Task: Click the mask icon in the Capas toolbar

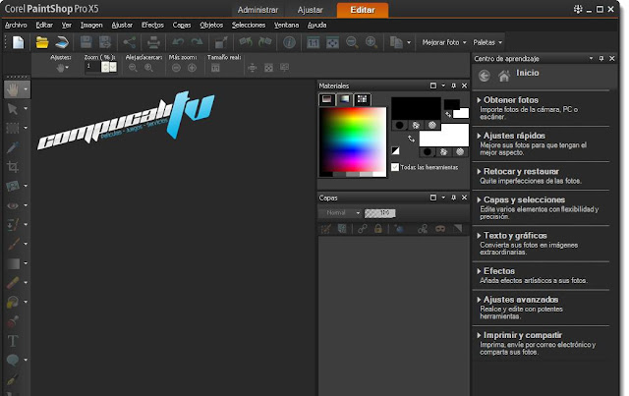Action: (440, 229)
